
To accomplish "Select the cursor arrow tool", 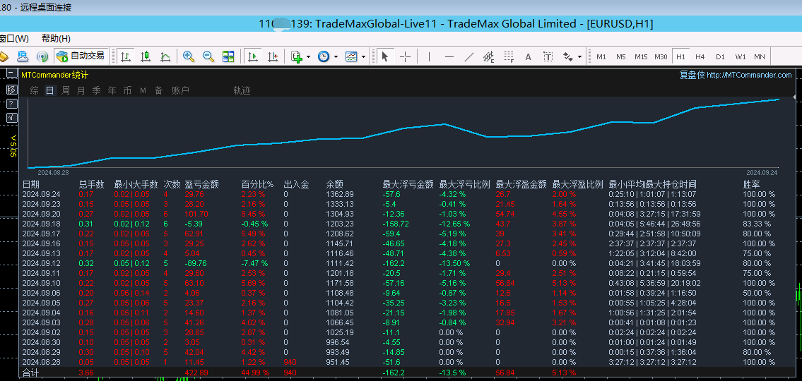I will (x=385, y=56).
